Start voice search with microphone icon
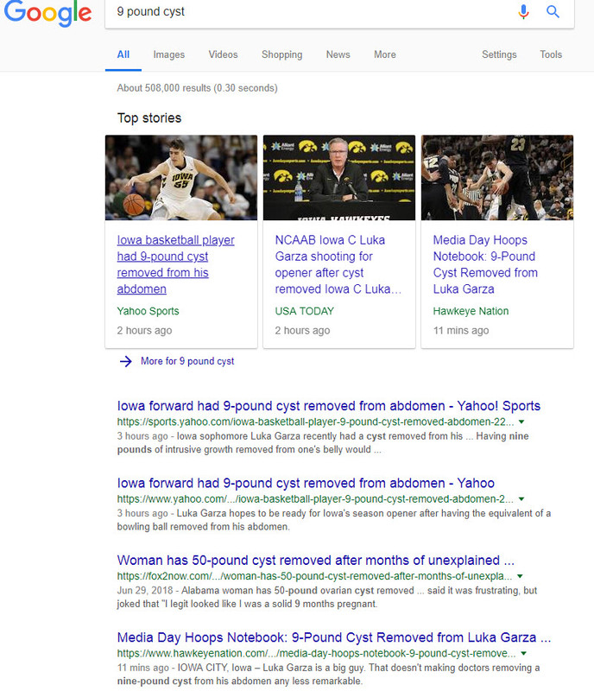Image resolution: width=594 pixels, height=691 pixels. [523, 11]
